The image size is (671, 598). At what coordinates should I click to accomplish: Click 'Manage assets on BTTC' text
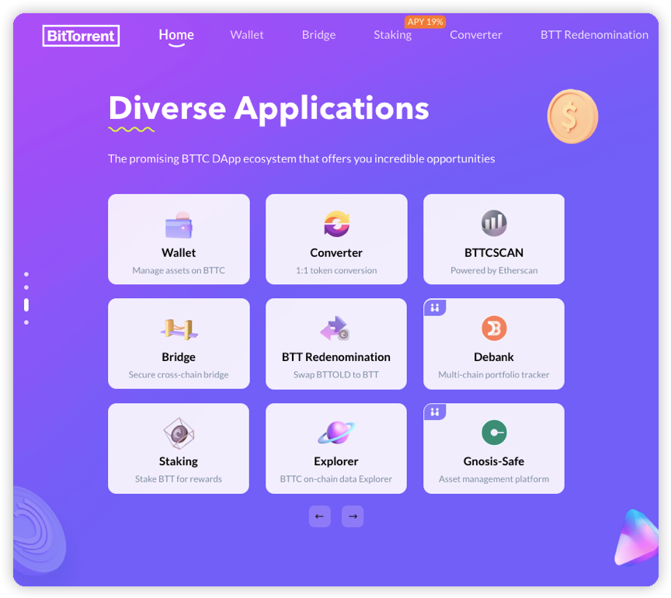point(179,270)
